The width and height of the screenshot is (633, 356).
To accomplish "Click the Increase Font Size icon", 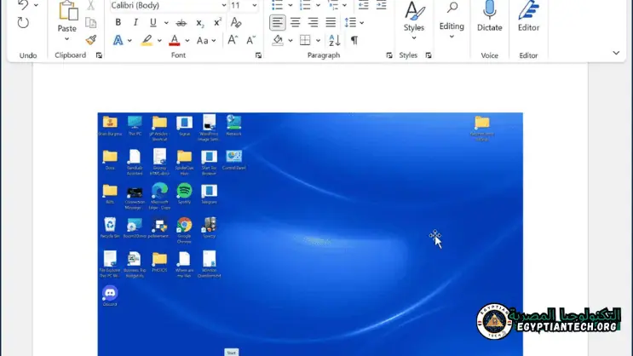I will 233,40.
